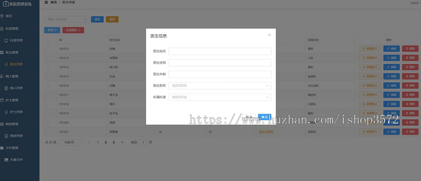Click 删除 for the 皮肤科 doctor 101021
The width and height of the screenshot is (421, 181).
[x=410, y=131]
